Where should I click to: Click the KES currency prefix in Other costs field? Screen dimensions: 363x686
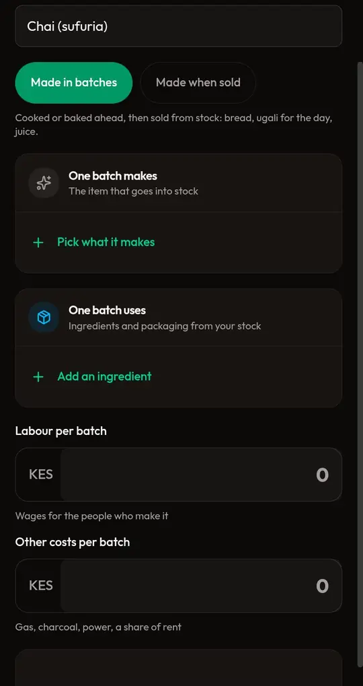pyautogui.click(x=40, y=586)
